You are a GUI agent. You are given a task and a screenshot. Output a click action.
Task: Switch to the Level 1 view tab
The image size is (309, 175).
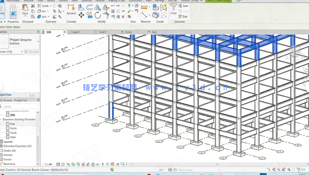point(76,32)
